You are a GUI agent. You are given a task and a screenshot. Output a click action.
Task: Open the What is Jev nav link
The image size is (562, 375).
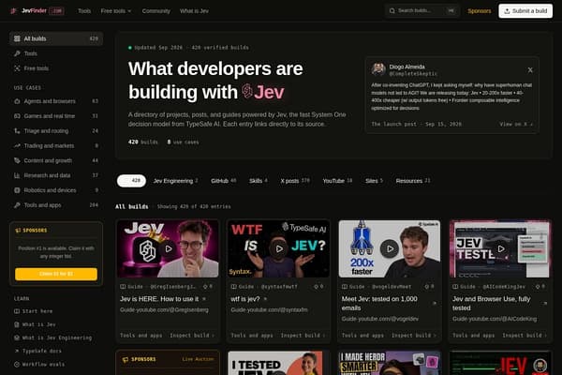point(194,11)
